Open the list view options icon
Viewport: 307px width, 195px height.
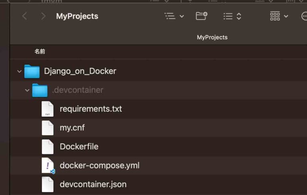[x=170, y=16]
